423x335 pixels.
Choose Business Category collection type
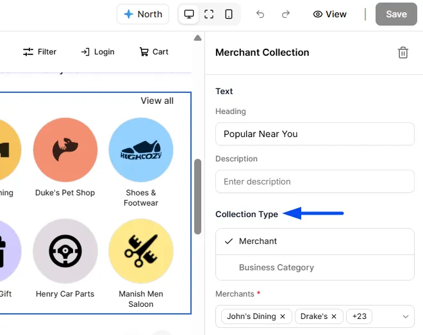click(x=315, y=267)
